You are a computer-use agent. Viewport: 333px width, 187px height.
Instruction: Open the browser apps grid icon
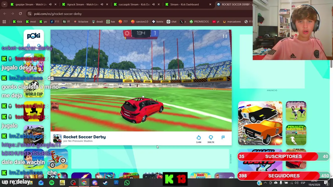[x=4, y=22]
